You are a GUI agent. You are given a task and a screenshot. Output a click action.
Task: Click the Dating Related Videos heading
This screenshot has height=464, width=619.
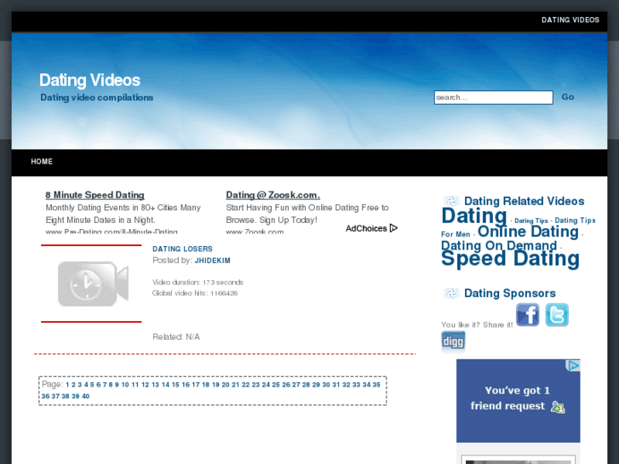[x=524, y=202]
